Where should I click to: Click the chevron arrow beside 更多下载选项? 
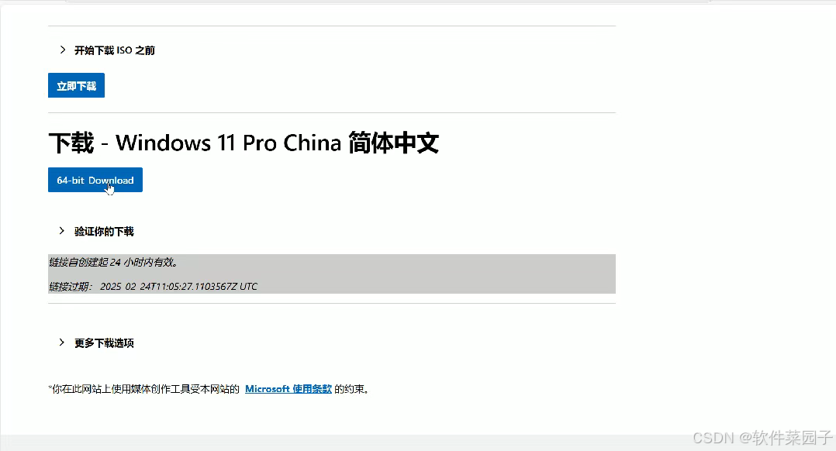point(62,343)
